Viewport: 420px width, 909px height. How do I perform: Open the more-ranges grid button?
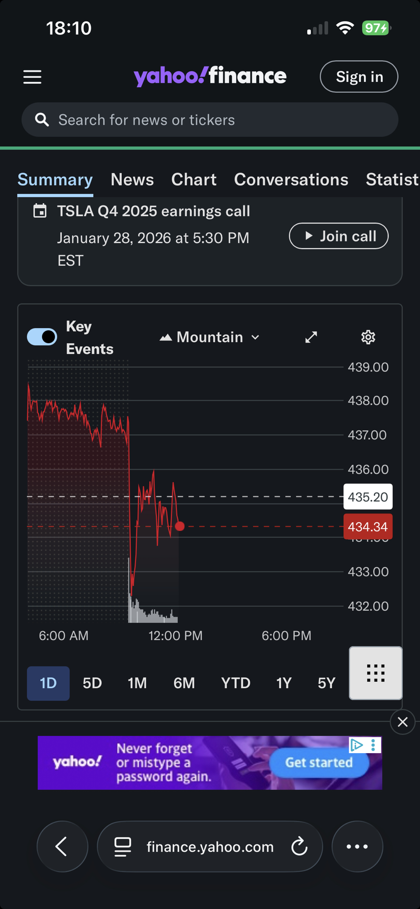click(375, 673)
